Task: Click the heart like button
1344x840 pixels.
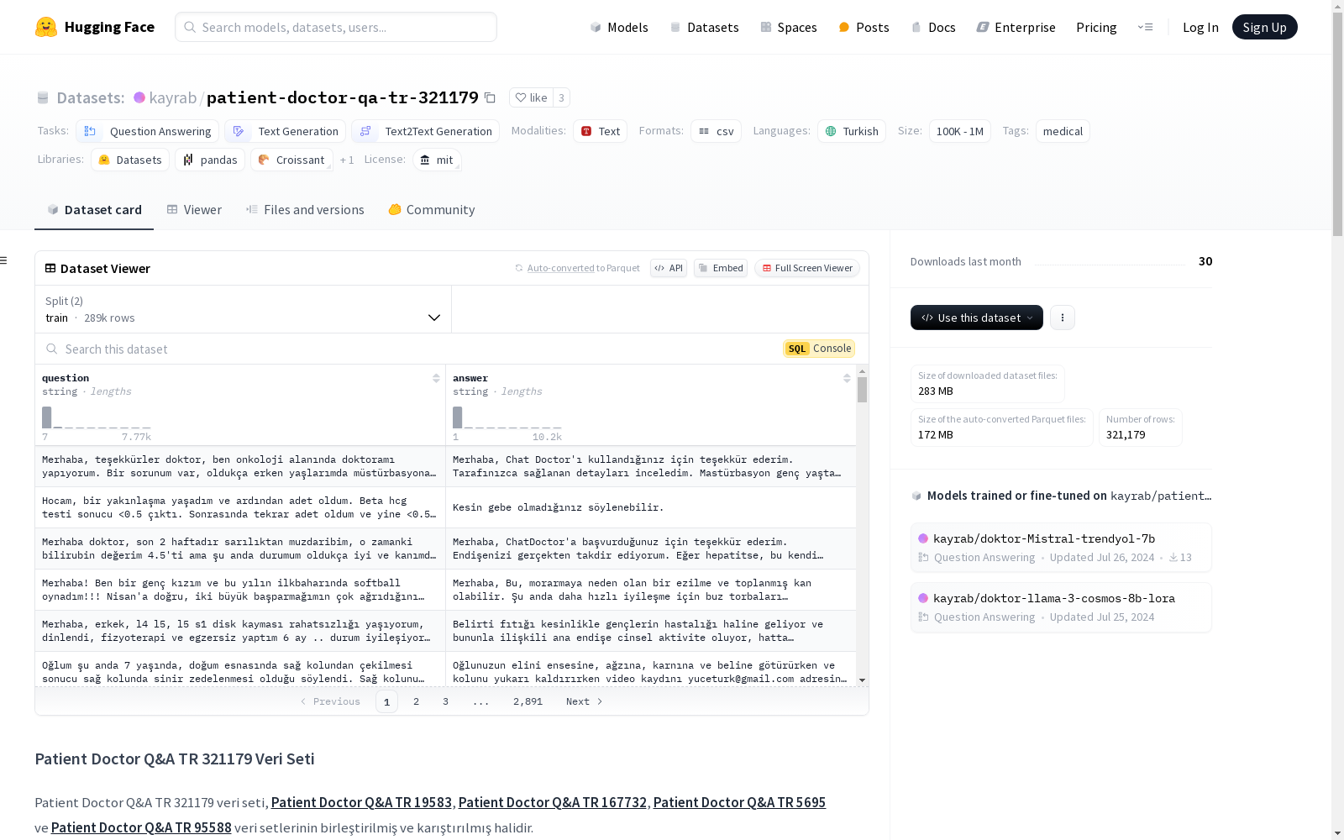Action: [x=531, y=98]
